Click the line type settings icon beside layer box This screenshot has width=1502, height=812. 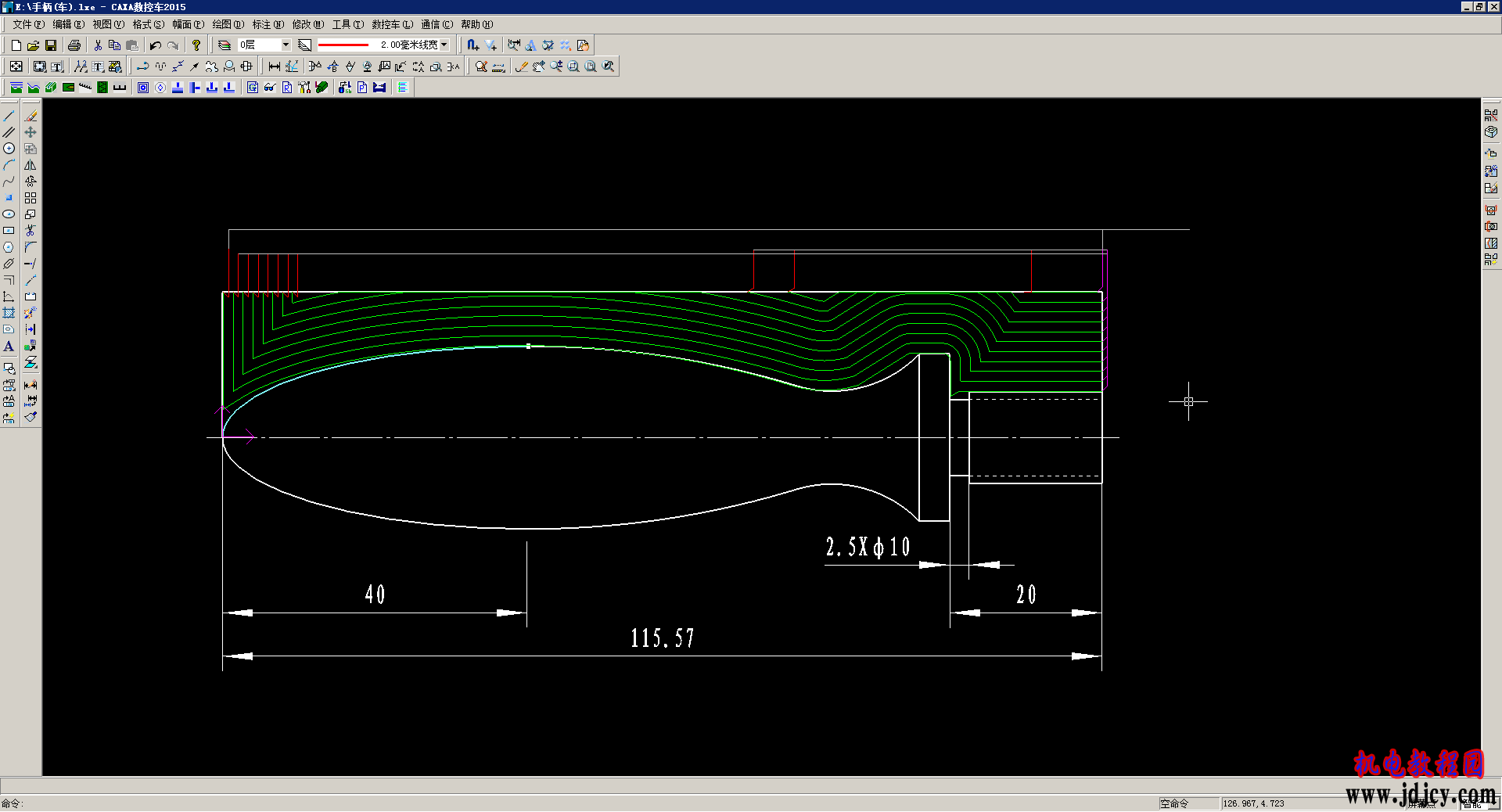304,45
